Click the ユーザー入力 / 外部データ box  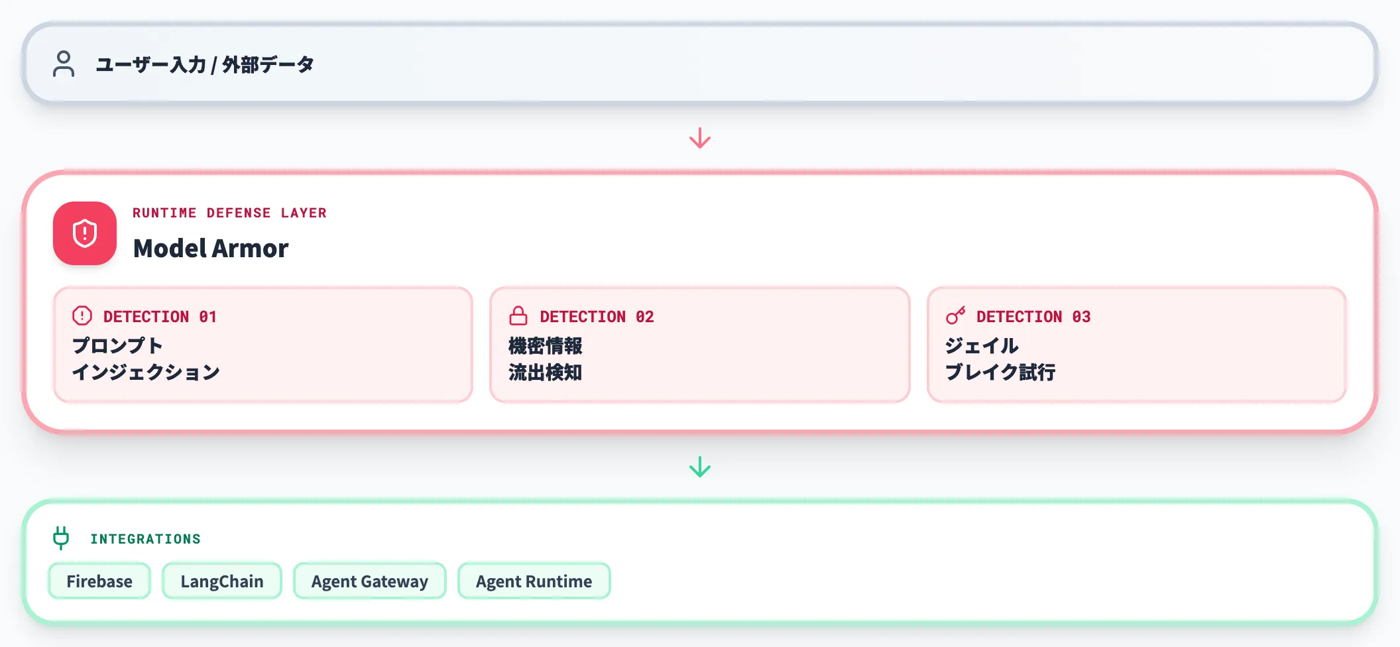[700, 64]
